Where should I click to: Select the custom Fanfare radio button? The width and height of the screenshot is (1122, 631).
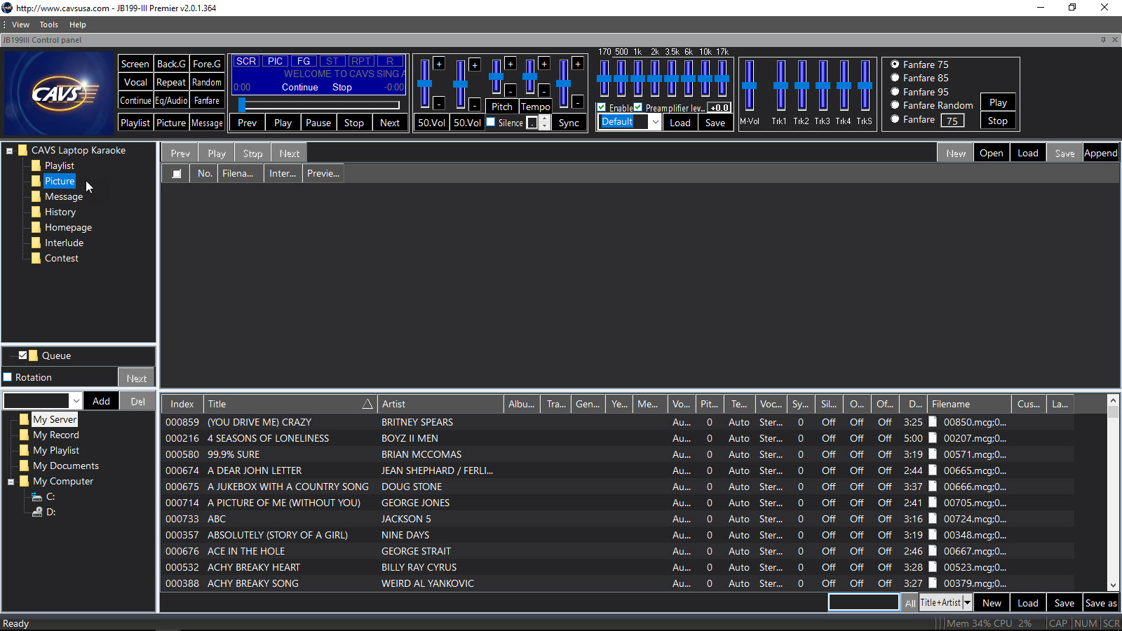point(895,119)
